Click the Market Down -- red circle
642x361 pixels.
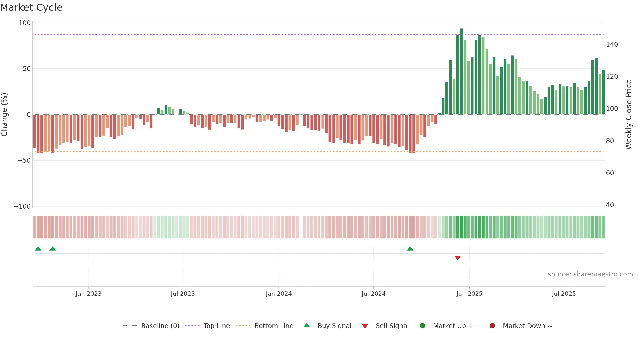click(492, 326)
